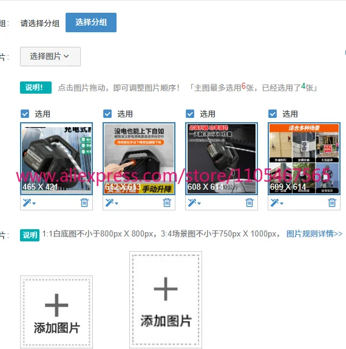The height and width of the screenshot is (349, 346).
Task: Uncheck 选用 for the 609 X 614 image
Action: point(273,114)
